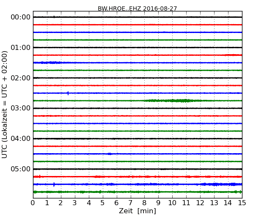Click x-axis tick label 4
Screen dimensions: 275x220
point(89,203)
